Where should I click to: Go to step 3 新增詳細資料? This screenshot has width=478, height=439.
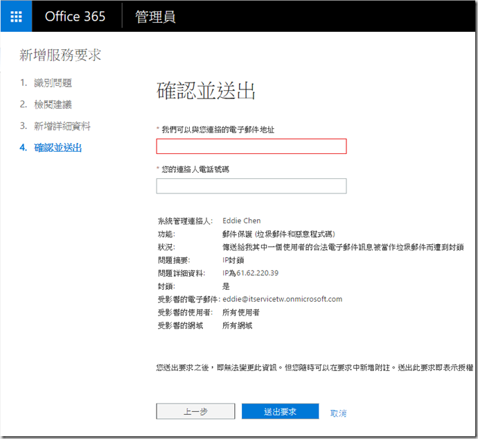tap(62, 126)
